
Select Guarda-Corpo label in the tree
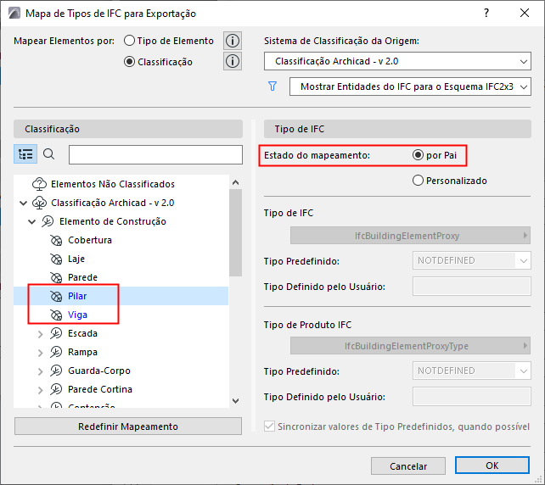pyautogui.click(x=99, y=371)
